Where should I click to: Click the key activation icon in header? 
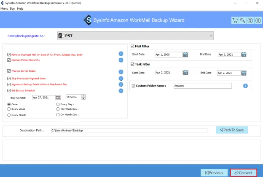pos(242,20)
